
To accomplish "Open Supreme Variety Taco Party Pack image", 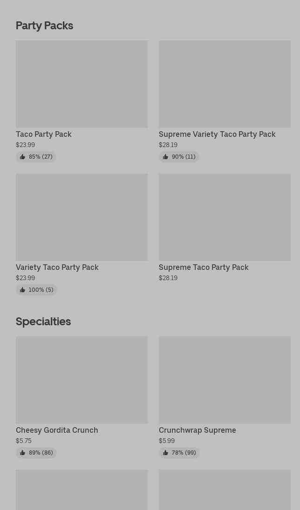I will pyautogui.click(x=225, y=84).
